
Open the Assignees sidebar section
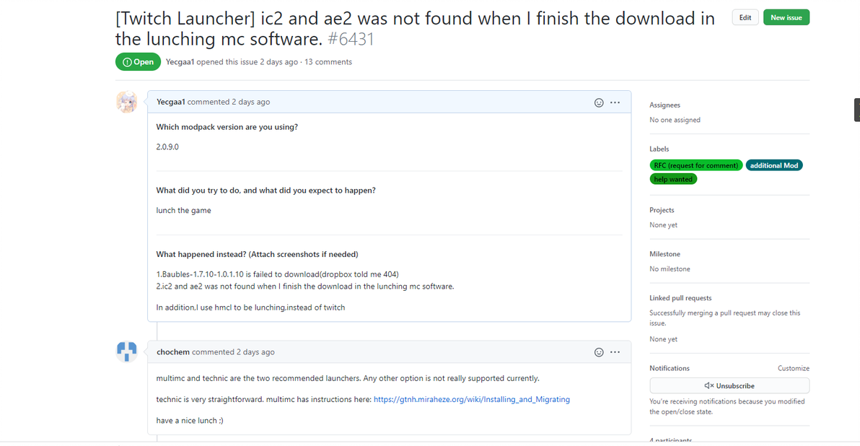coord(664,105)
